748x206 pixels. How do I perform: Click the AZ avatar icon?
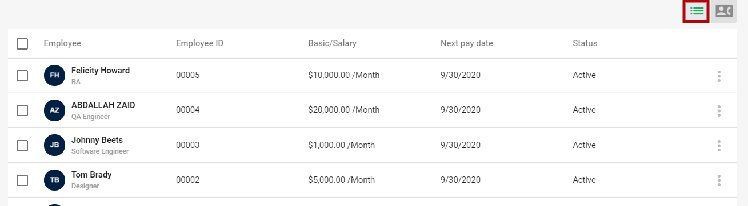click(54, 110)
